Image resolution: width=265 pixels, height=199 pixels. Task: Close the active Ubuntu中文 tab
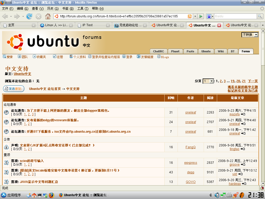[219, 25]
